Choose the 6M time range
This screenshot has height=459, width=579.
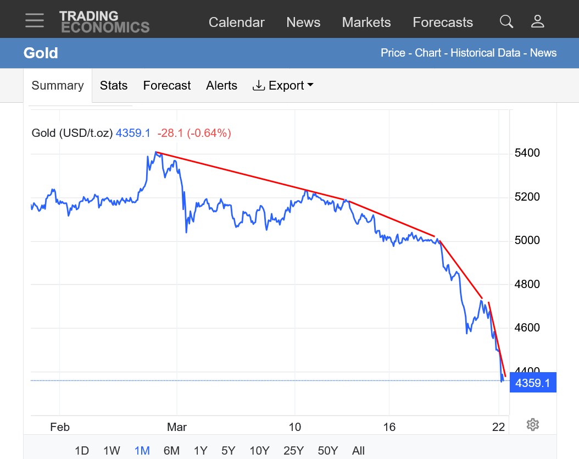(x=171, y=451)
